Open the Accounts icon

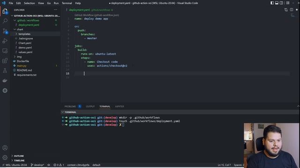point(5,147)
